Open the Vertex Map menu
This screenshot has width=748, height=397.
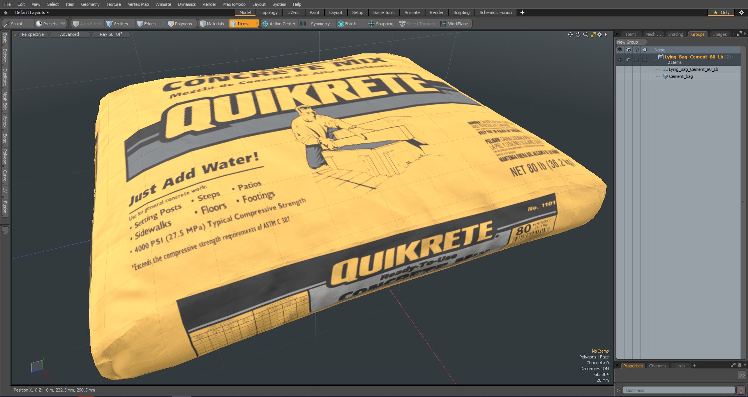tap(138, 4)
